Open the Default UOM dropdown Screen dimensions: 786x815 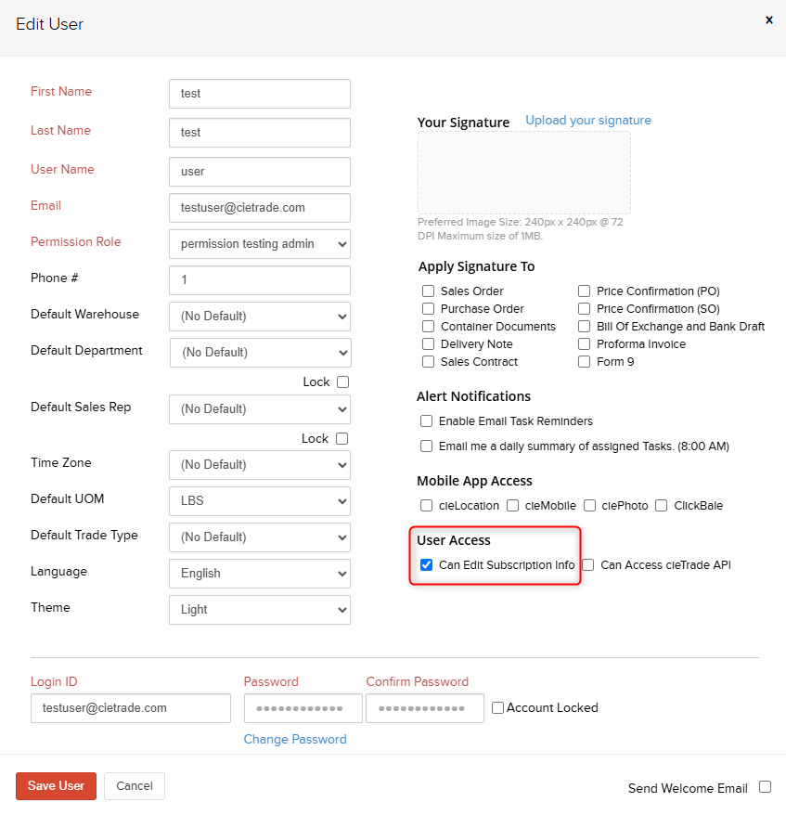point(260,501)
